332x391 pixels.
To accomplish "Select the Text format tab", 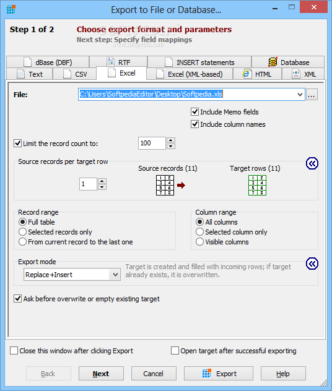I will pos(30,74).
